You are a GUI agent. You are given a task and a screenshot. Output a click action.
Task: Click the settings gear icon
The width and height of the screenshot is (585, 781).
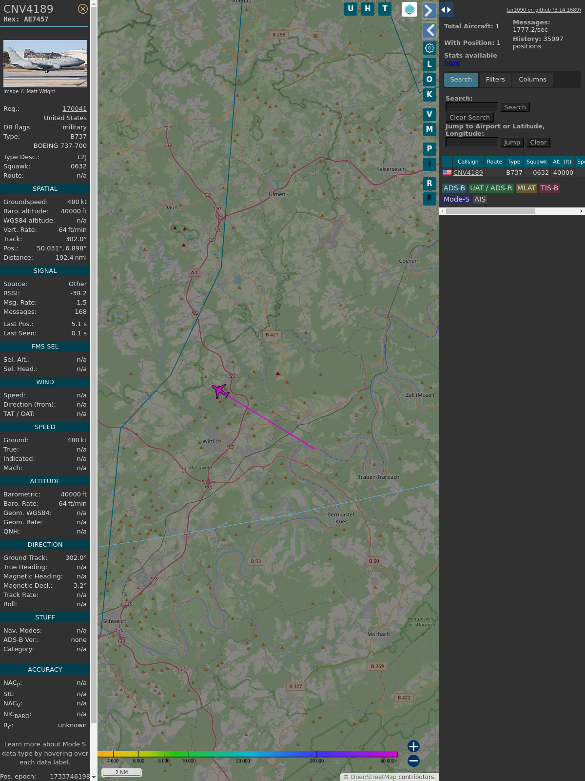click(x=429, y=48)
